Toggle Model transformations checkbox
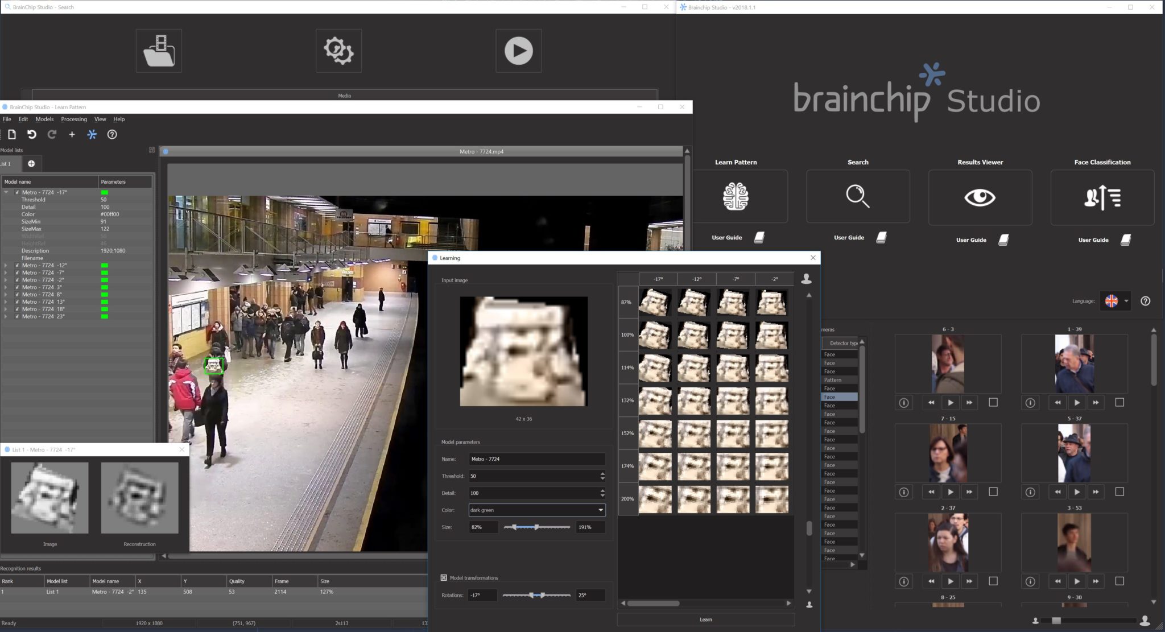 [x=444, y=577]
